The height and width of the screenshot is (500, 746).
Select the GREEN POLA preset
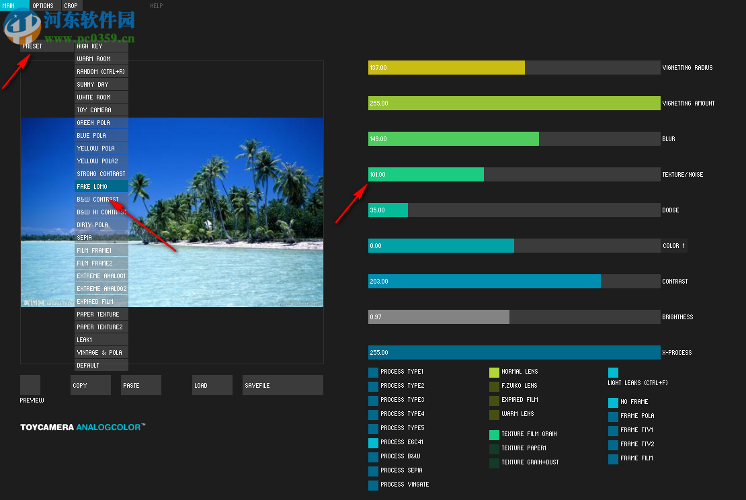101,123
